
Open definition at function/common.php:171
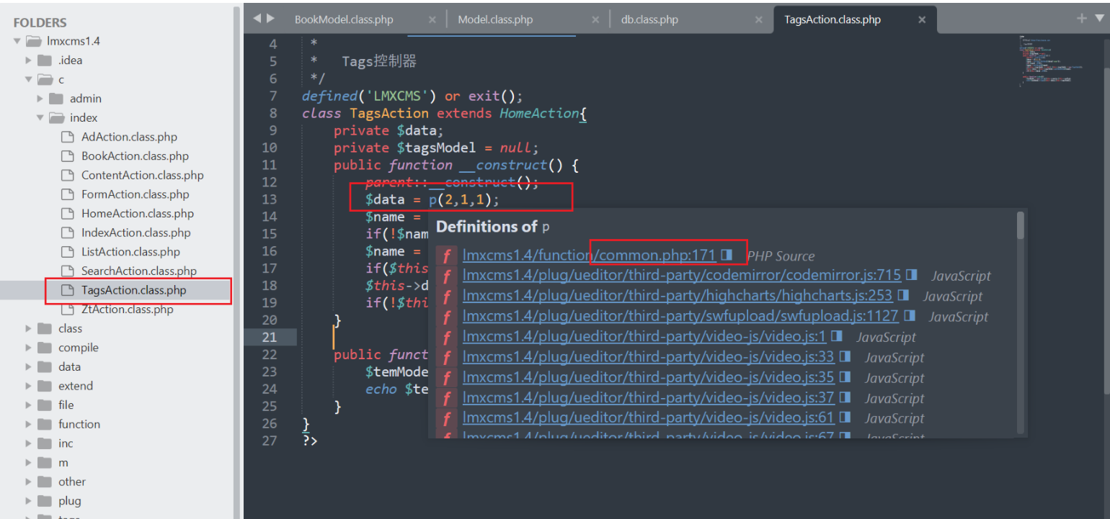point(589,255)
